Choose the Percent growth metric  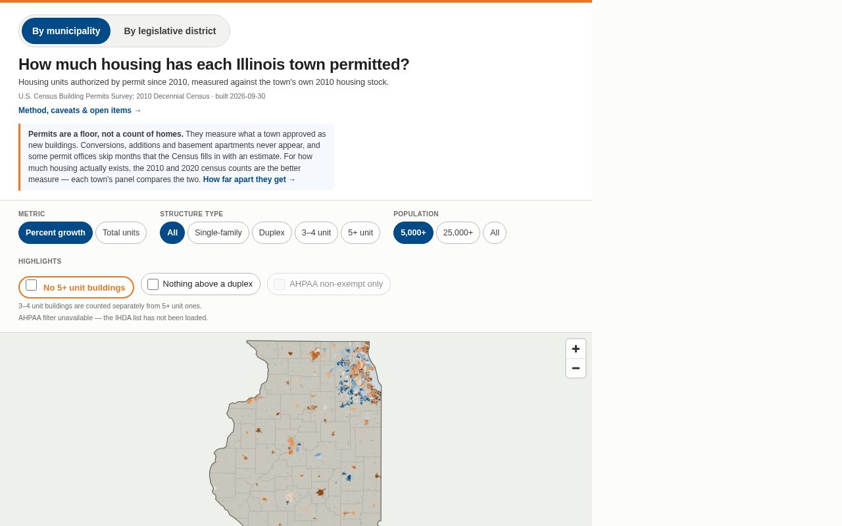(55, 233)
